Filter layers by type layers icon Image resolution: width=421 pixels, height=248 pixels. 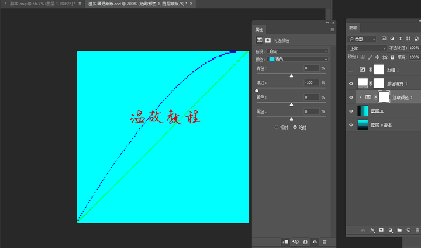point(401,39)
